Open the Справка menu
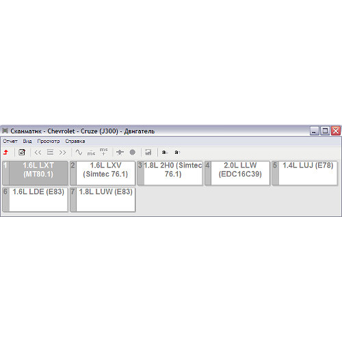The width and height of the screenshot is (342, 342). click(x=75, y=142)
